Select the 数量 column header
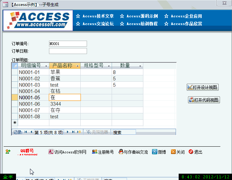This screenshot has height=180, width=232. point(128,66)
